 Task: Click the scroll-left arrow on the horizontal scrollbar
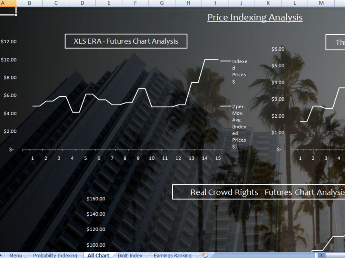tap(321, 256)
